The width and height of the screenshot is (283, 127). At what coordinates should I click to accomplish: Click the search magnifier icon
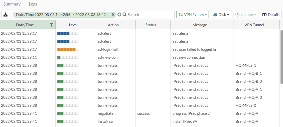pos(124,15)
